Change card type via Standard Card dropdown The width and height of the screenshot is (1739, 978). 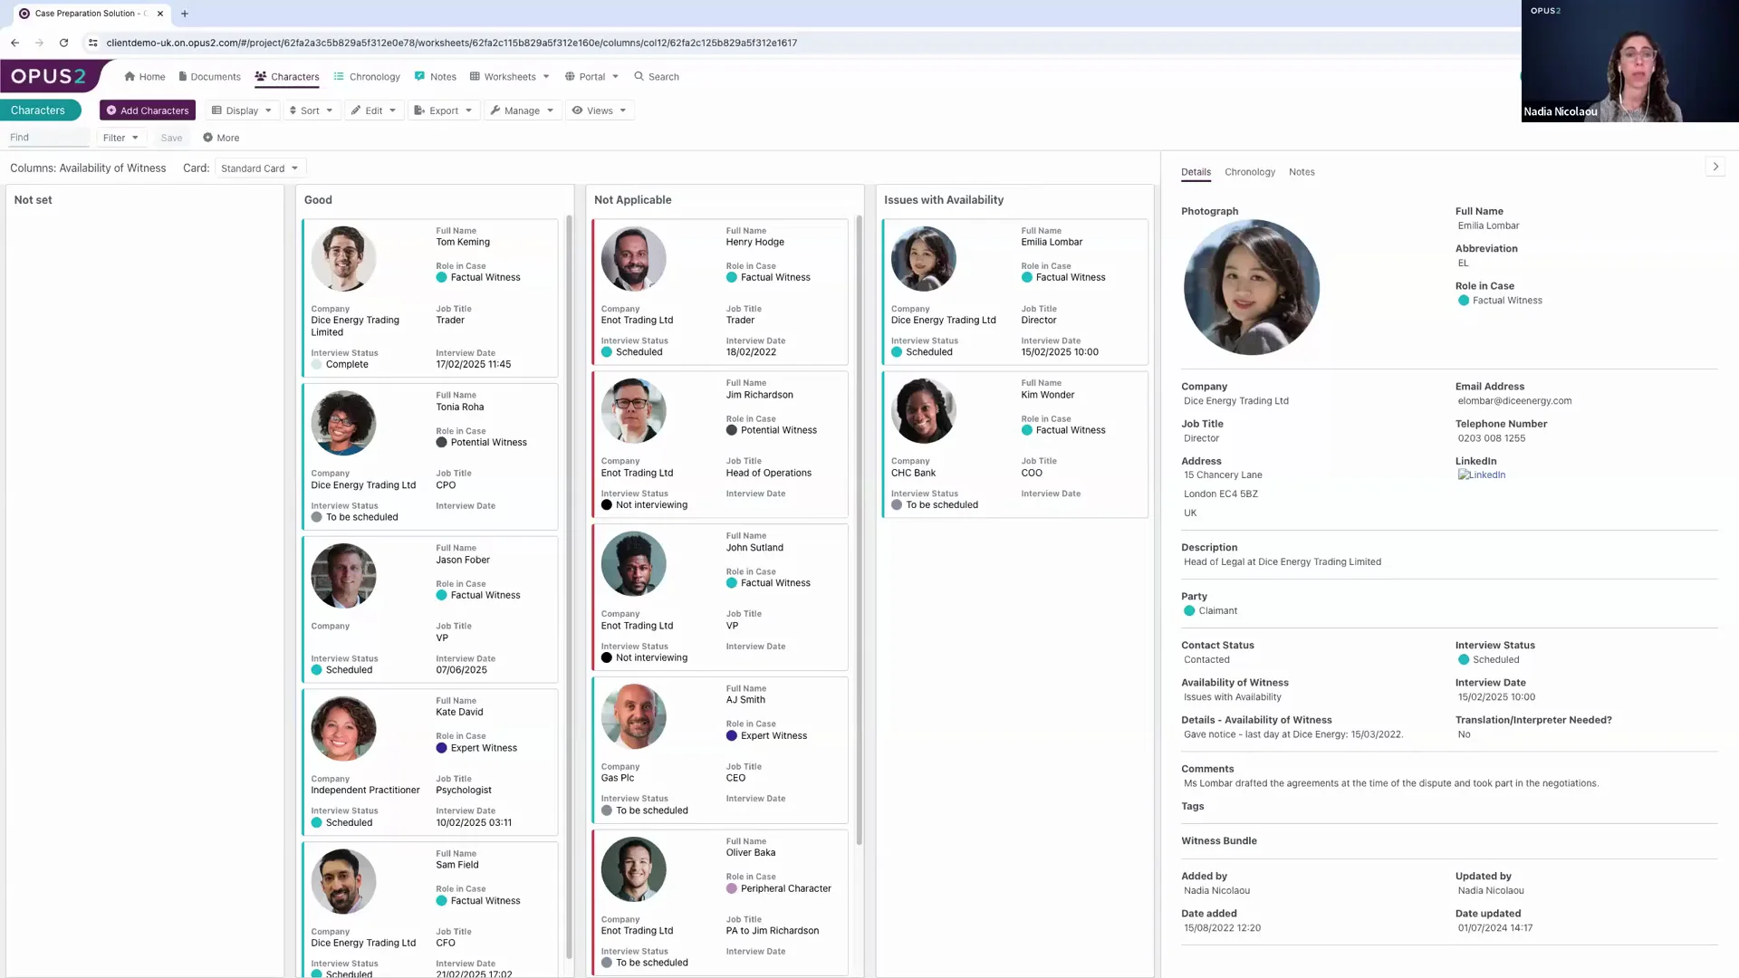pos(260,168)
